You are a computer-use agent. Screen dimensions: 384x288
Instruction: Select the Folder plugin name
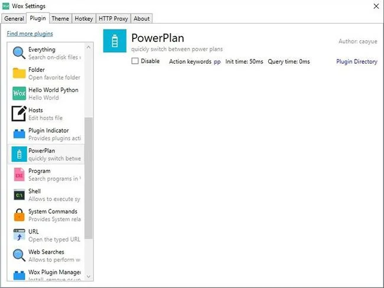tap(37, 70)
